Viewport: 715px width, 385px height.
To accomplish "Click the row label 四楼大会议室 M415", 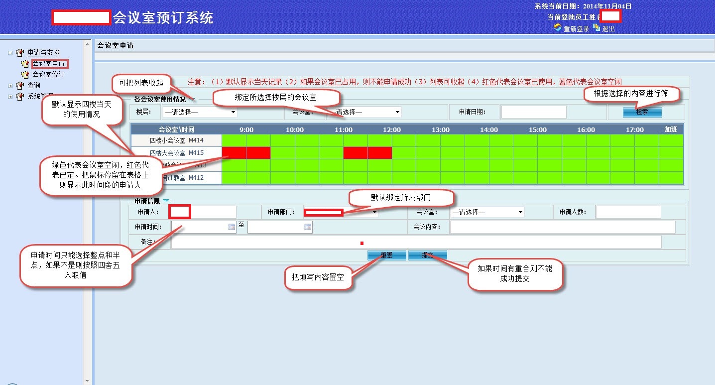I will click(x=177, y=153).
